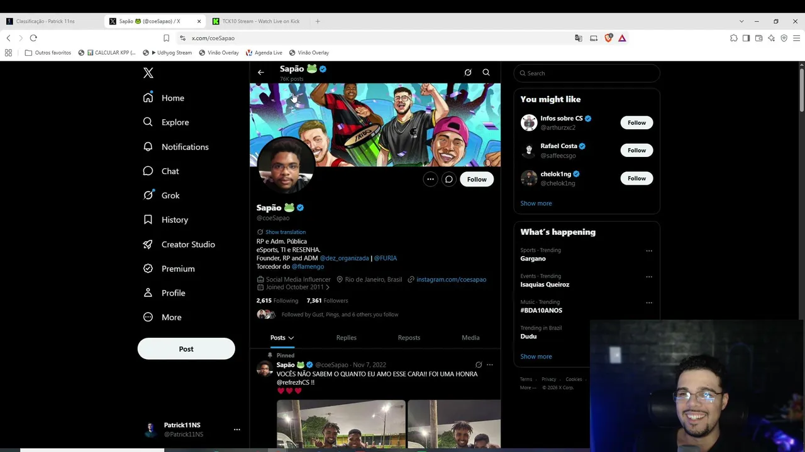This screenshot has height=452, width=805.
Task: Switch to the TCK10 Stream Kick tab
Action: click(259, 21)
